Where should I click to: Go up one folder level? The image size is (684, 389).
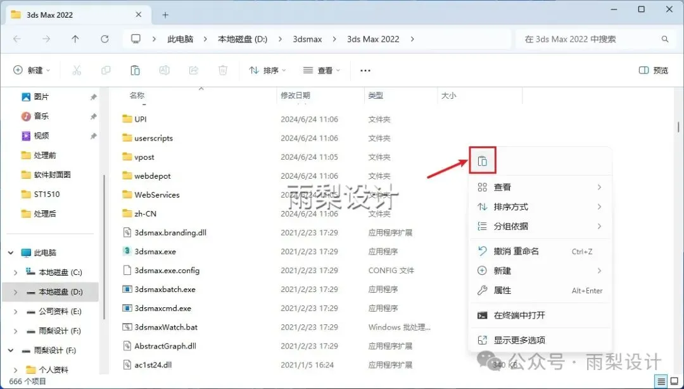point(75,39)
